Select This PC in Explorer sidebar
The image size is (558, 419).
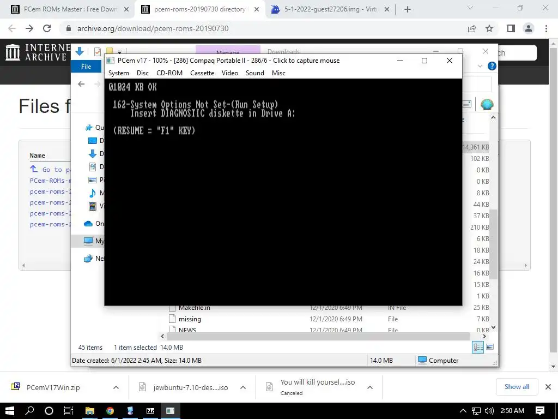tap(93, 241)
